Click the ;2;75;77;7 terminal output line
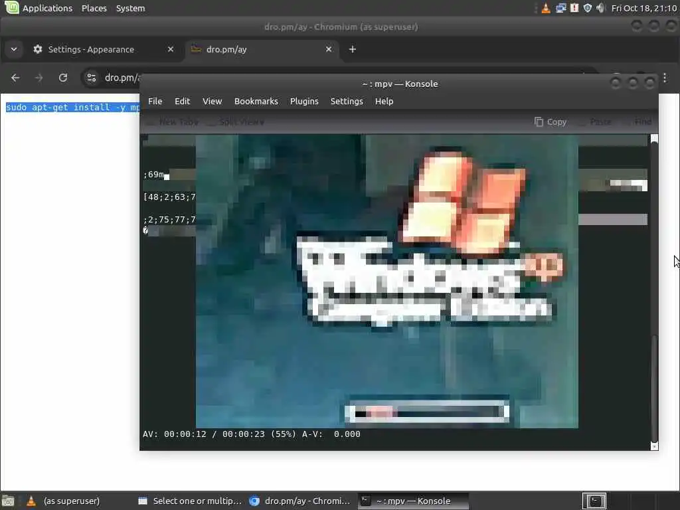 169,219
